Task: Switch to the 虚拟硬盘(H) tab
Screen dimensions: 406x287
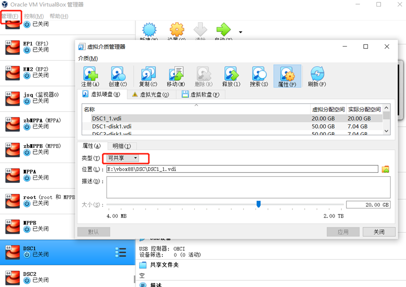Action: [102, 94]
